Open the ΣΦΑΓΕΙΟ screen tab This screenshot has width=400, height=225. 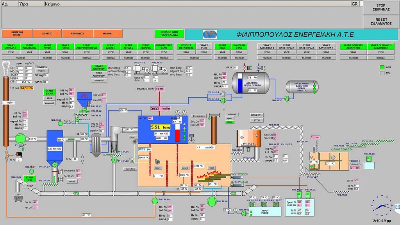pos(47,34)
